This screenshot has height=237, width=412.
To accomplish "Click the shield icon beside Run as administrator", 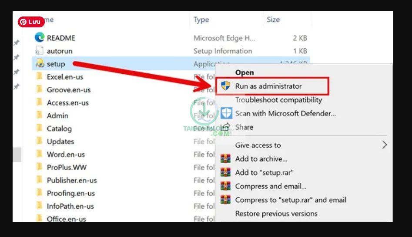I will (226, 86).
